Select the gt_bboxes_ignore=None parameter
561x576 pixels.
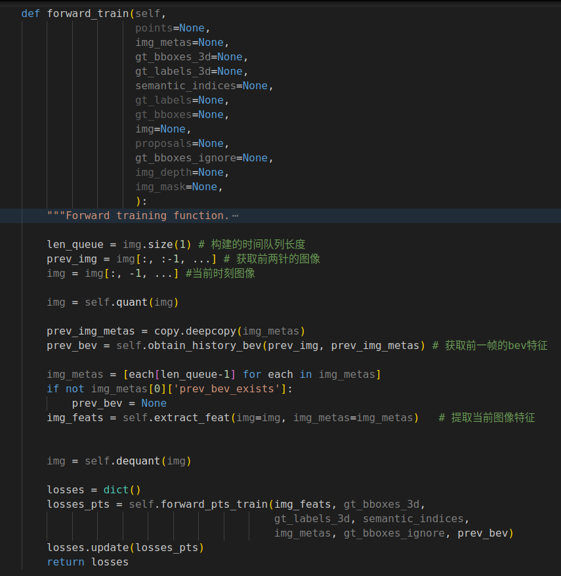[x=201, y=158]
